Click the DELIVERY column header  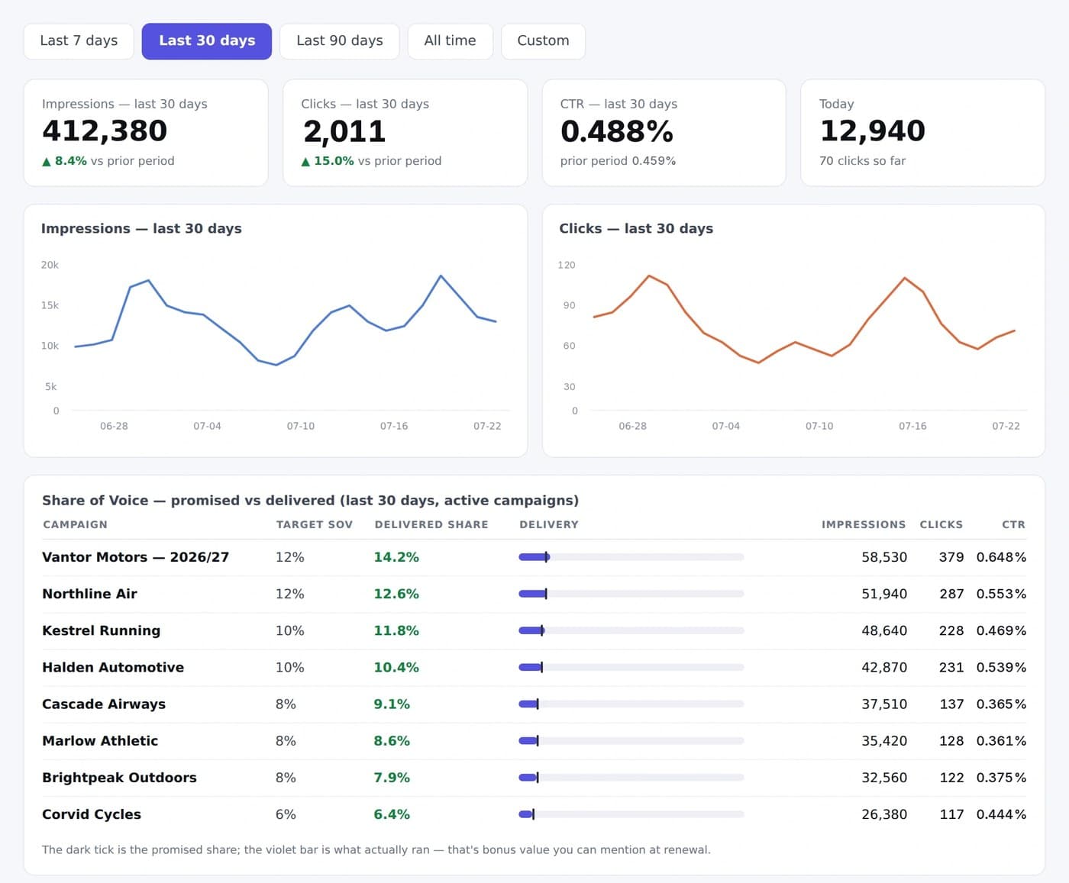(549, 524)
